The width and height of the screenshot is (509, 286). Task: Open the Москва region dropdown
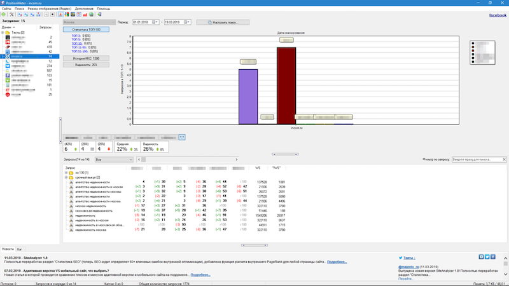[89, 22]
